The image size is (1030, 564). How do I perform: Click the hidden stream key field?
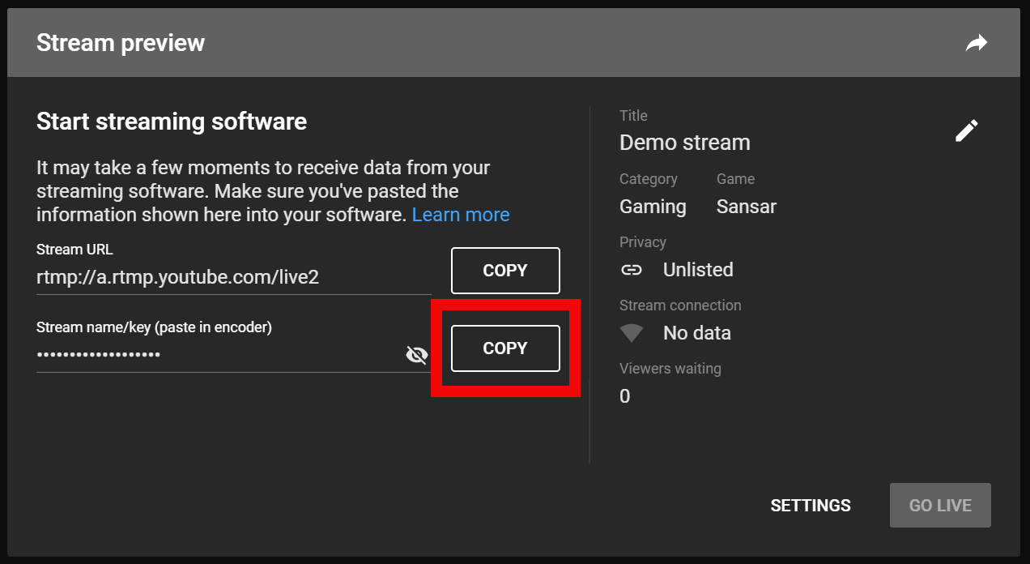219,355
